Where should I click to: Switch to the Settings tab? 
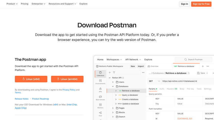click(x=207, y=89)
